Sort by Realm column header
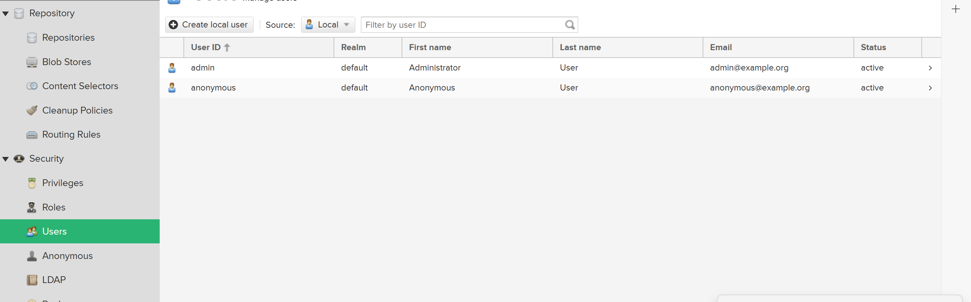 point(368,47)
